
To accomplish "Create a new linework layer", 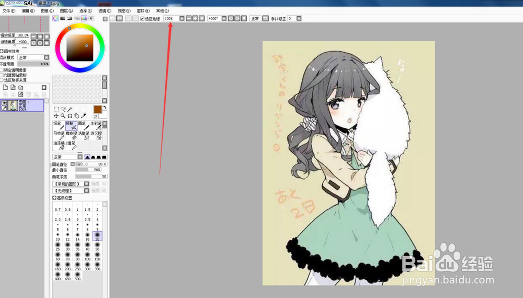I will coord(13,87).
